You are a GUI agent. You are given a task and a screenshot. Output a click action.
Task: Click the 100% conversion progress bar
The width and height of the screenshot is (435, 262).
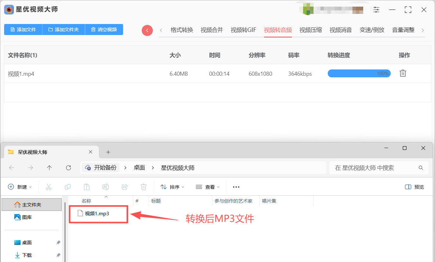[359, 74]
